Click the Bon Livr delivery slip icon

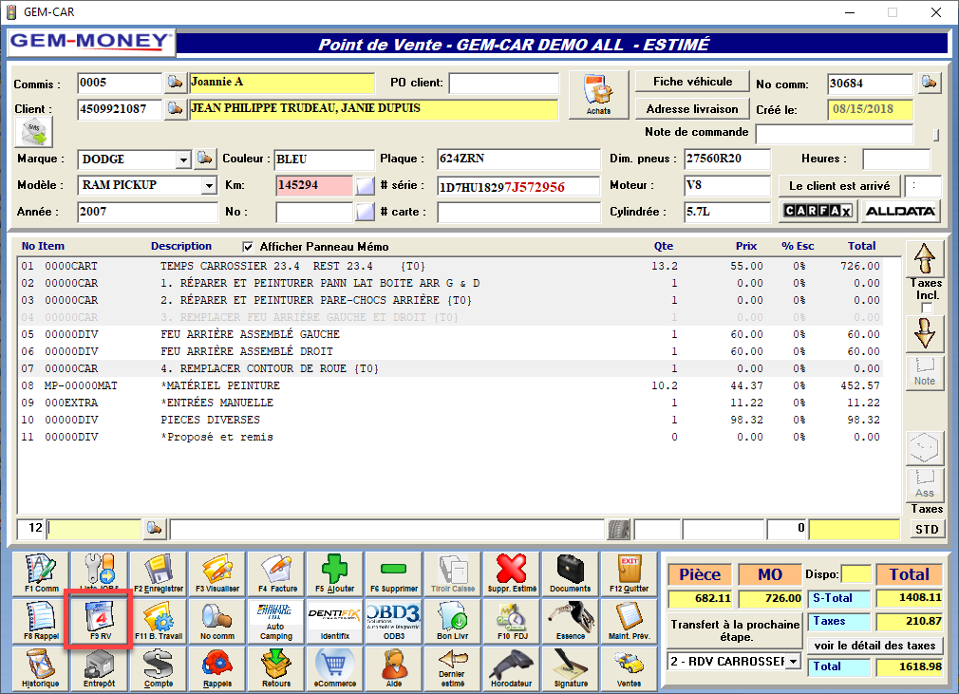(x=453, y=621)
